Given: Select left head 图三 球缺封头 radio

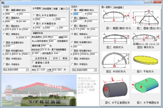Looking at the screenshot, I should (4, 34).
